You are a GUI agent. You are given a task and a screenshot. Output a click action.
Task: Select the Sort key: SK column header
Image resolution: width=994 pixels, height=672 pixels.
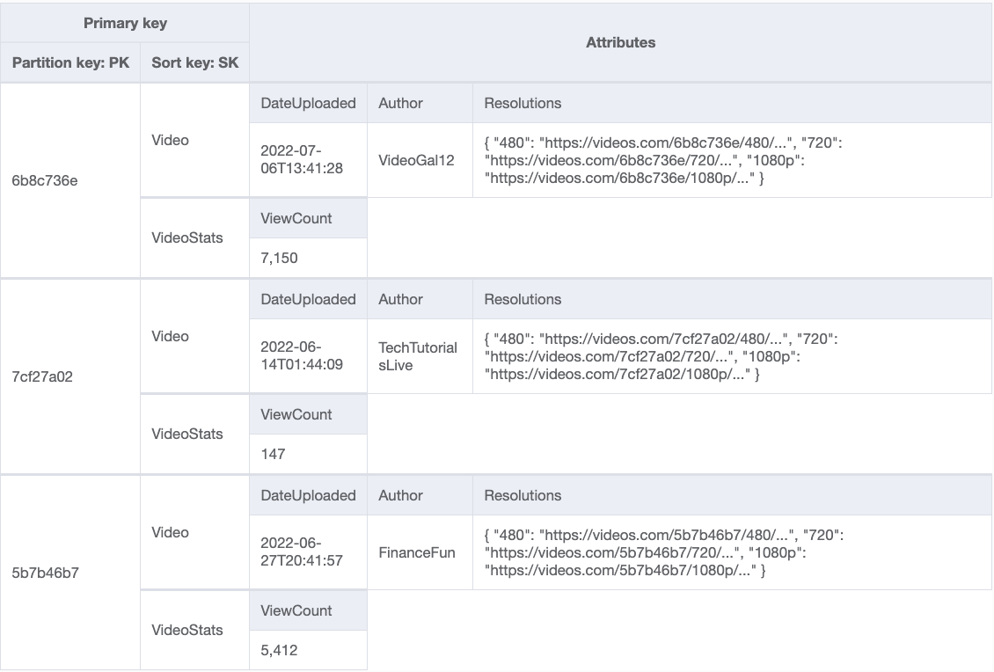194,63
